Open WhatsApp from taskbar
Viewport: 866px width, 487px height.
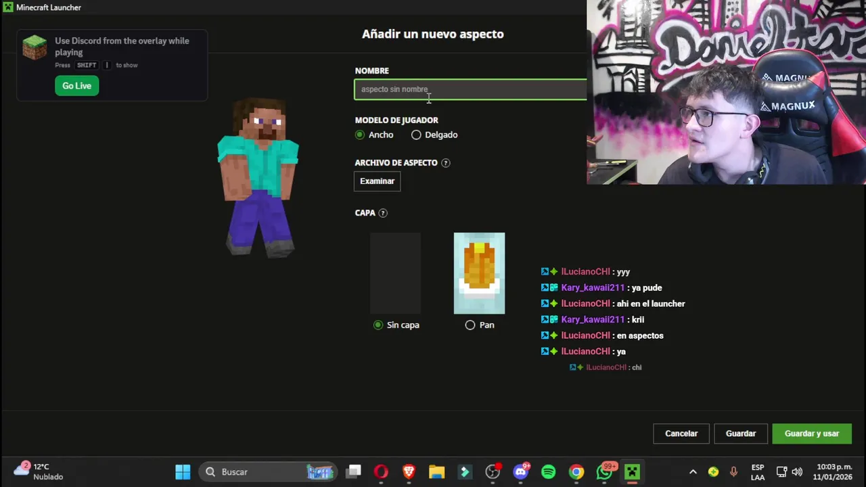click(604, 472)
